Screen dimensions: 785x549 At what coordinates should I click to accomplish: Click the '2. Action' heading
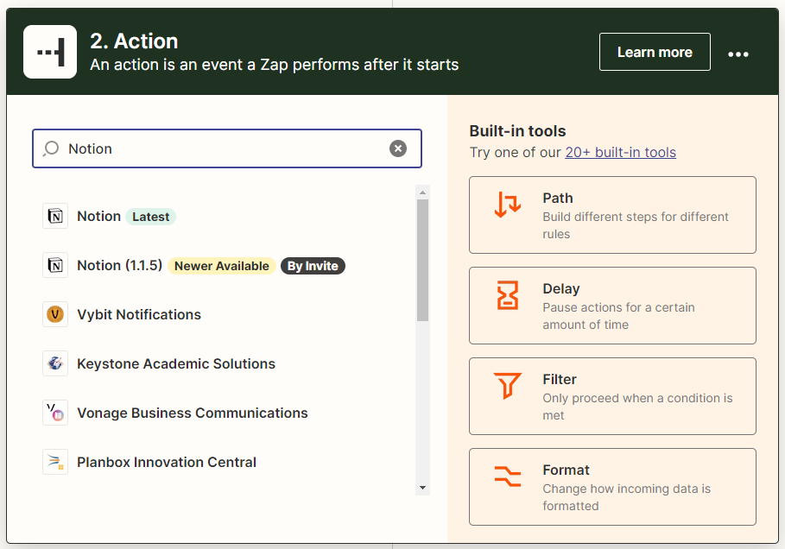[x=134, y=41]
